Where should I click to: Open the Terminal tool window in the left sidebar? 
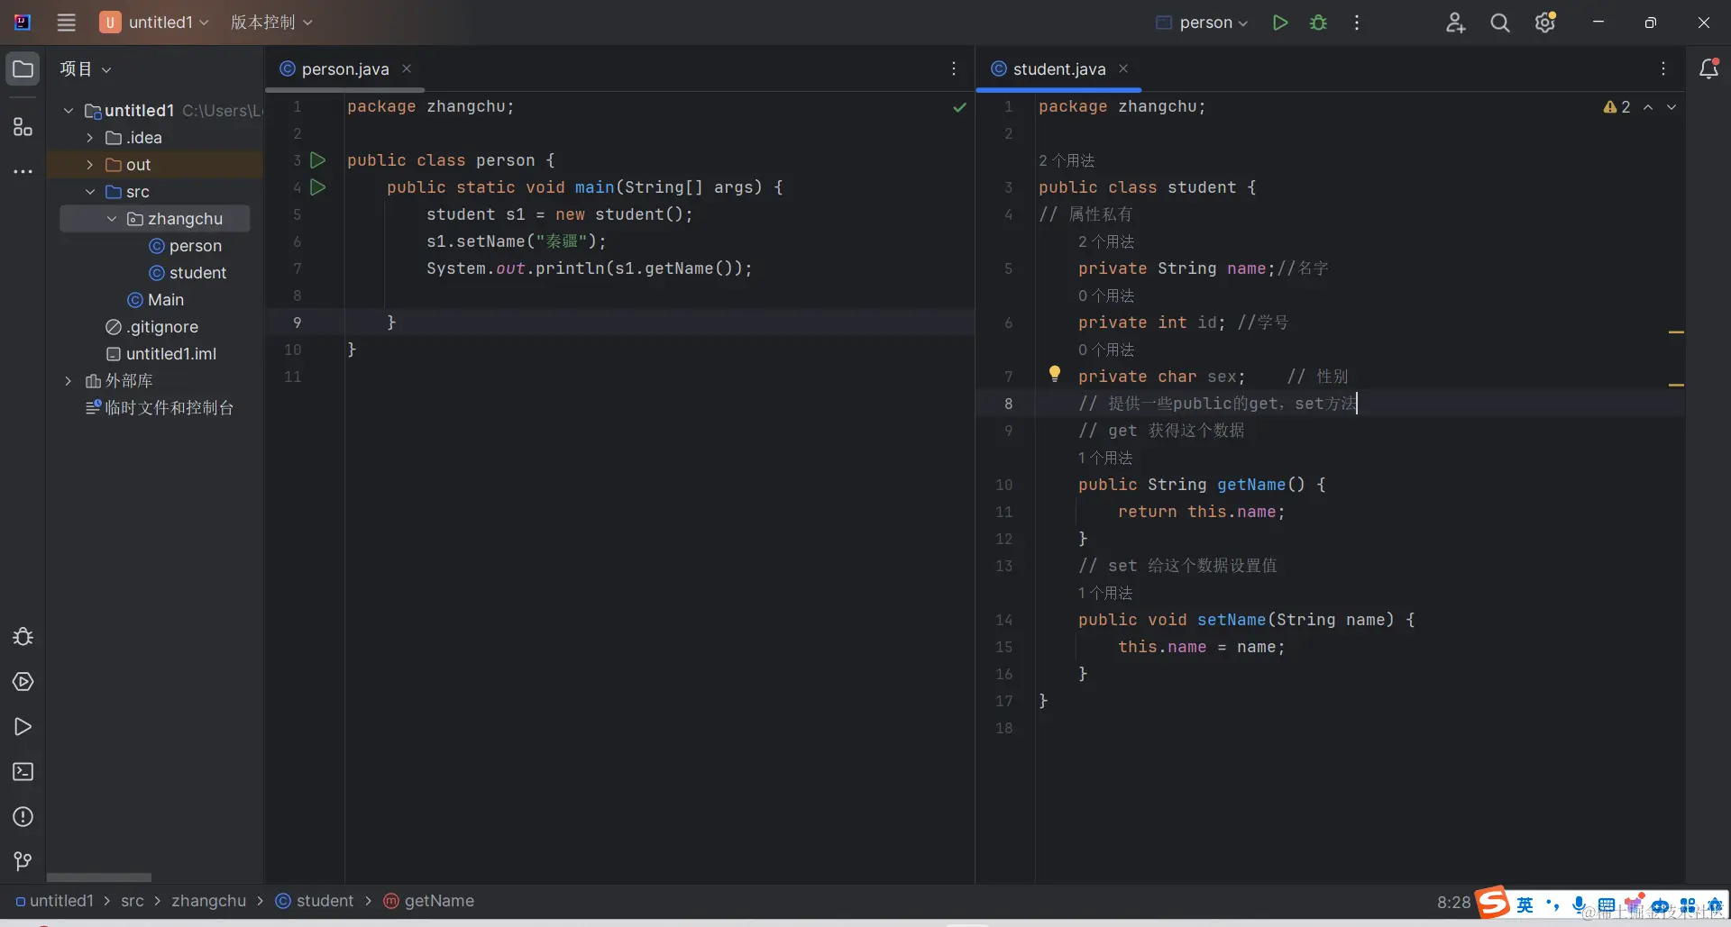[x=23, y=772]
